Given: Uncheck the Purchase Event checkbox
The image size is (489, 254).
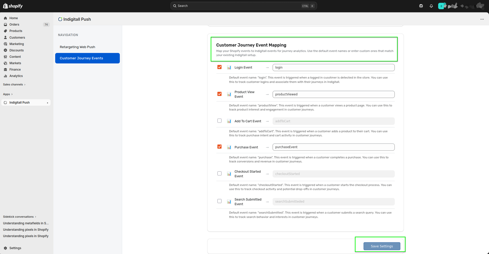Looking at the screenshot, I should (x=219, y=147).
